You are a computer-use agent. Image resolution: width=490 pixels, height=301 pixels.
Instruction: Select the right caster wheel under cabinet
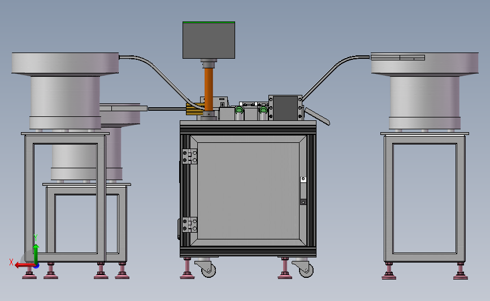click(x=305, y=269)
